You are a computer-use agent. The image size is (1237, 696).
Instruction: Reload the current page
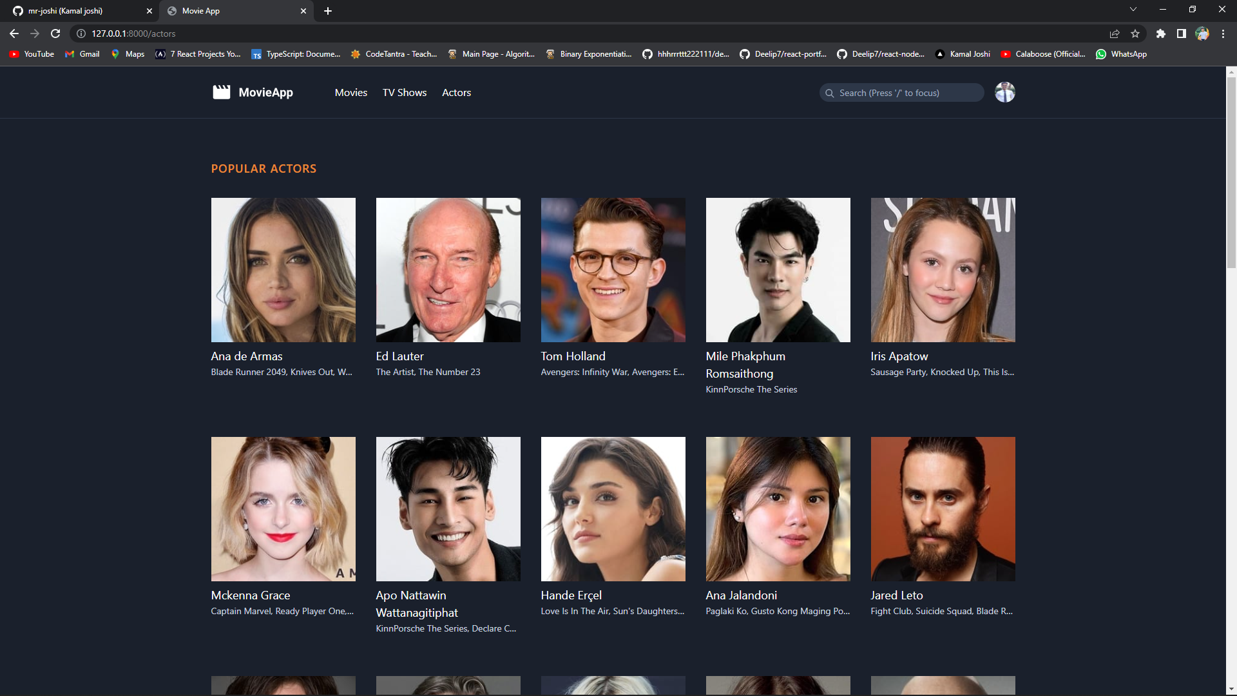55,34
